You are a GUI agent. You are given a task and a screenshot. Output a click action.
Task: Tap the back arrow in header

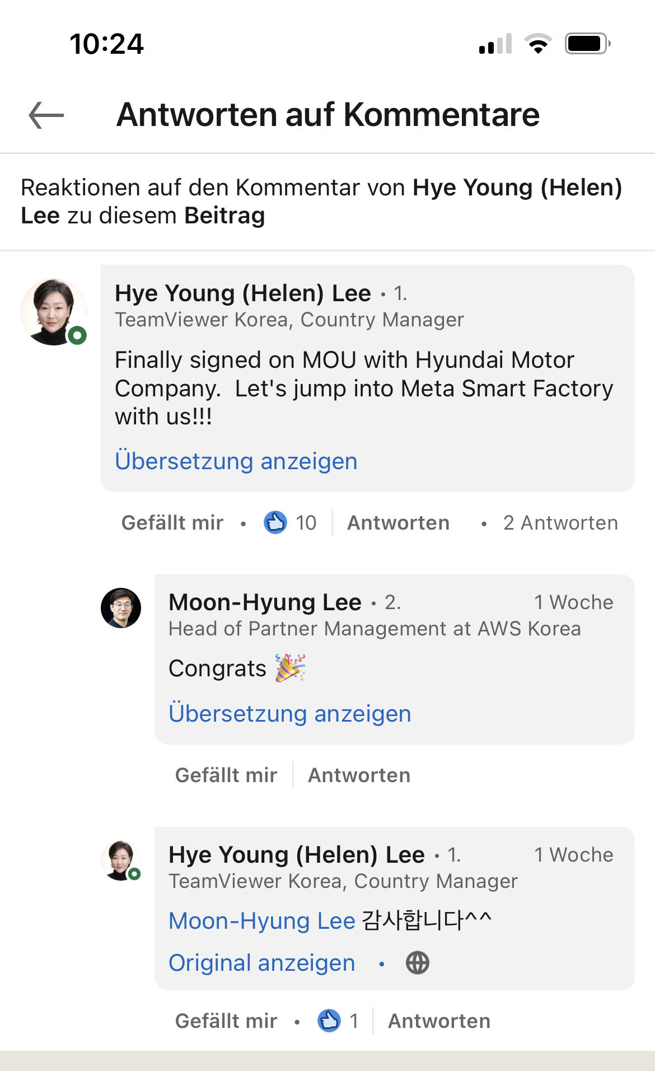[x=46, y=115]
